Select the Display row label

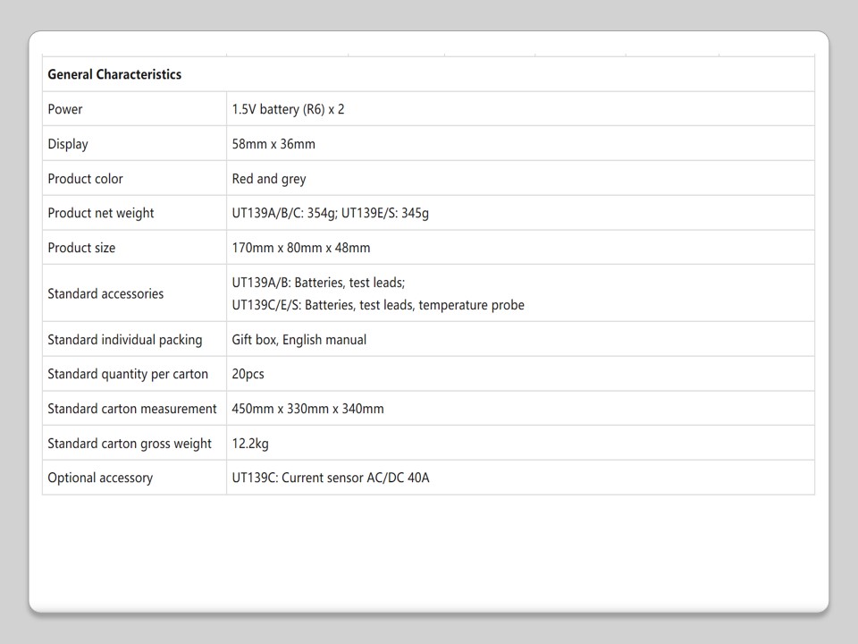pos(68,144)
